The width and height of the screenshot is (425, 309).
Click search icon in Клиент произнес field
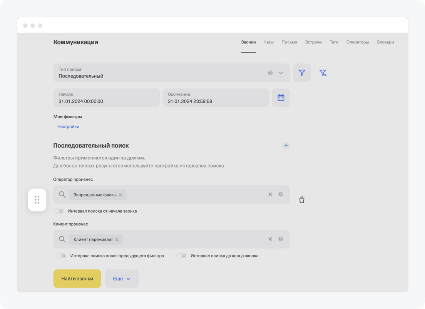(x=62, y=239)
